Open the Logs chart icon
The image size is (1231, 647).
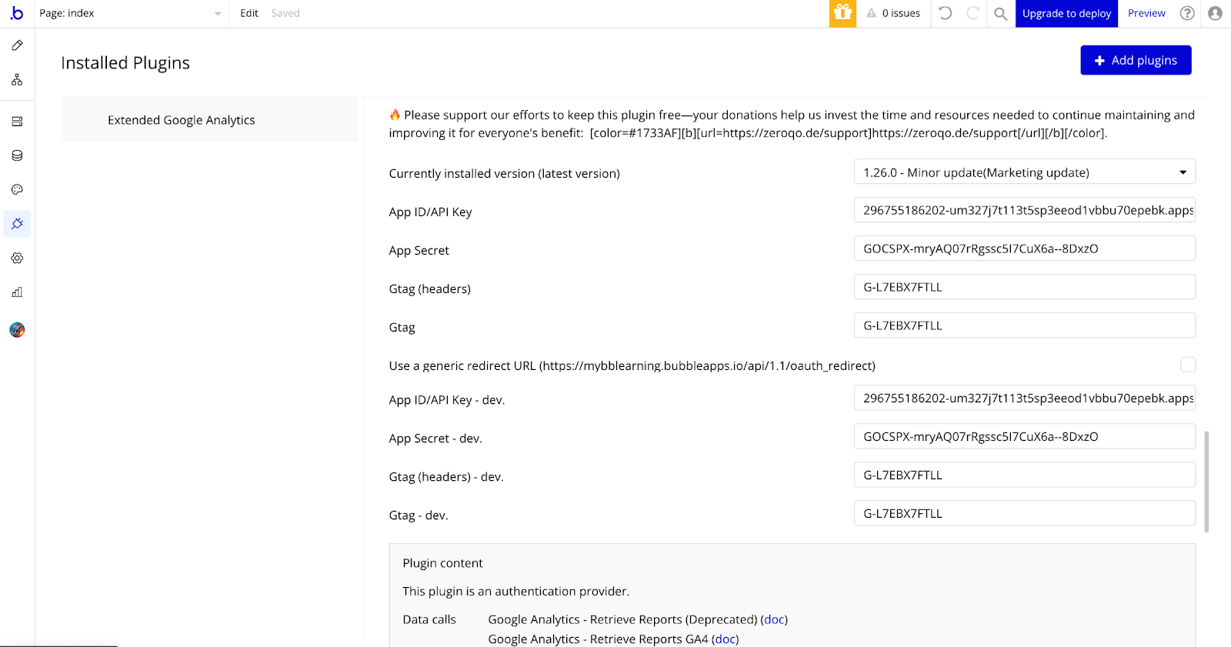click(17, 292)
